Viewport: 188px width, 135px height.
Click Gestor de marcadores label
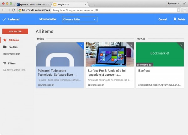tap(36, 10)
